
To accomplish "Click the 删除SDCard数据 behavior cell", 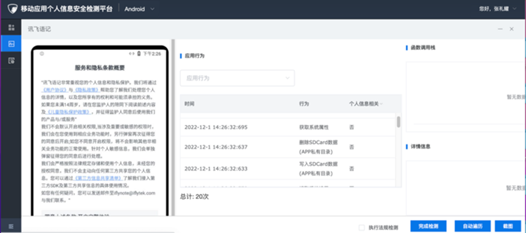I will pyautogui.click(x=318, y=147).
